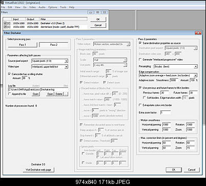Click the VirtualDub app icon in title bar

(2, 3)
